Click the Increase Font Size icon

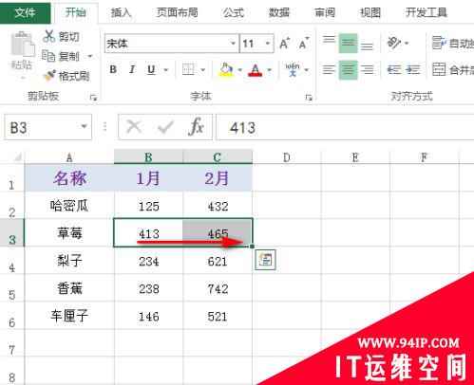click(x=285, y=44)
